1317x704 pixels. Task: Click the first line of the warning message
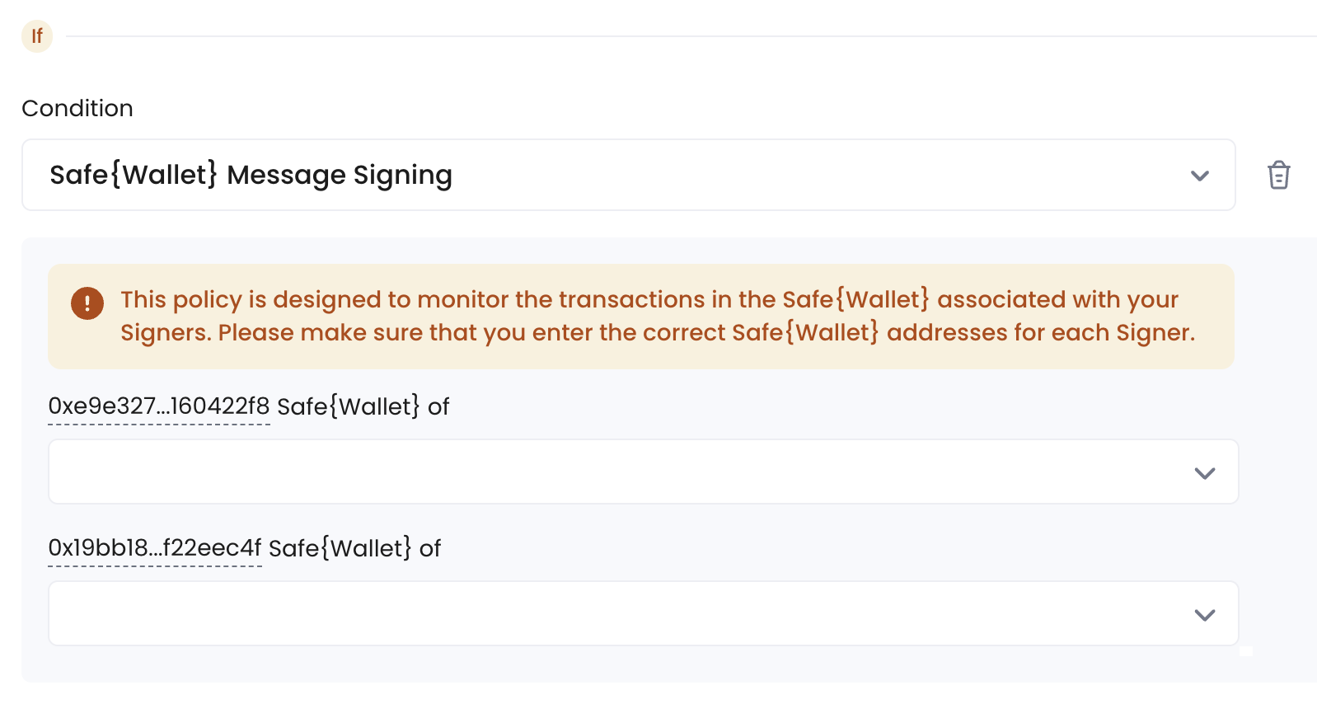point(649,299)
